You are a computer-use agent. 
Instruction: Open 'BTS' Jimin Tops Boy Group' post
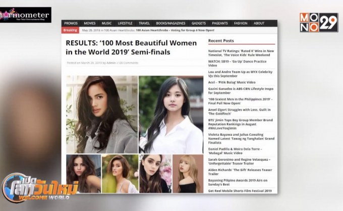[x=241, y=124]
